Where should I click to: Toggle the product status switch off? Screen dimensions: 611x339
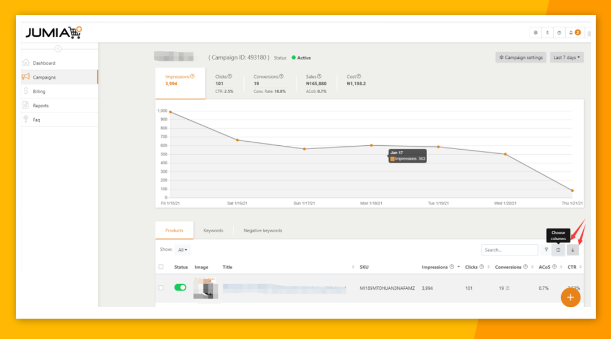(180, 288)
